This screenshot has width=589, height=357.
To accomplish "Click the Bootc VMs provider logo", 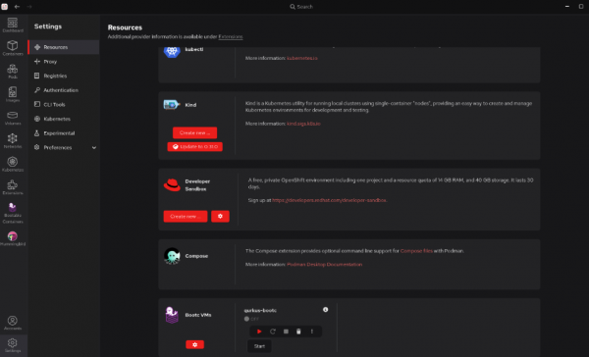I will click(172, 315).
